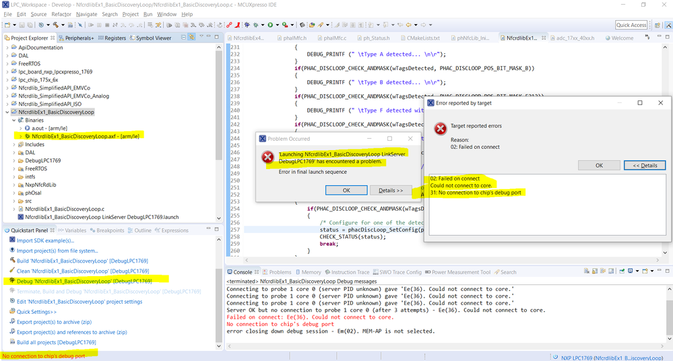Click the Display Selected Console icon

coord(630,271)
